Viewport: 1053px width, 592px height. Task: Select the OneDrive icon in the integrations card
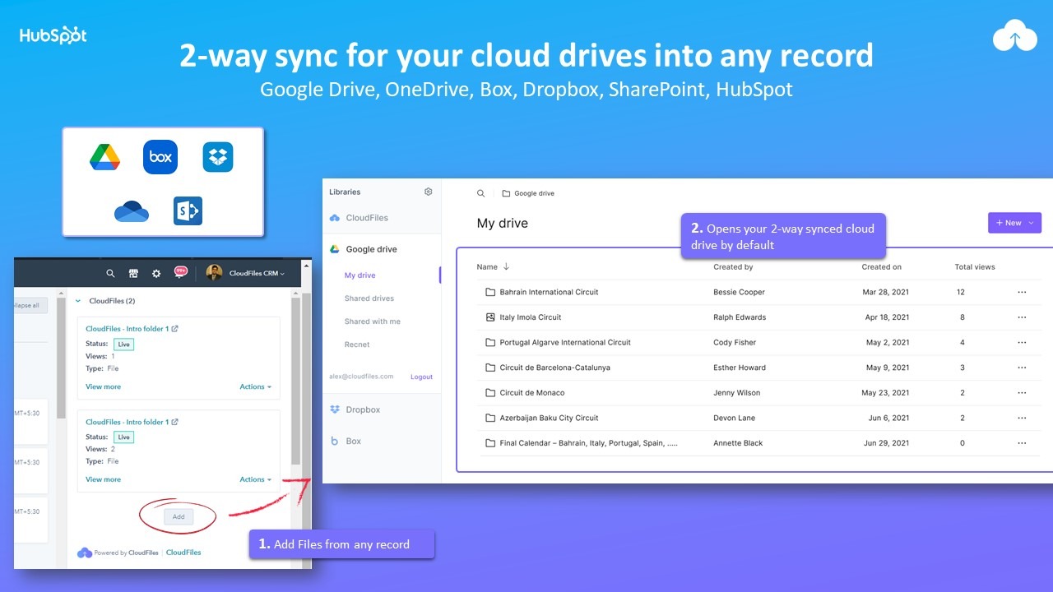(131, 210)
